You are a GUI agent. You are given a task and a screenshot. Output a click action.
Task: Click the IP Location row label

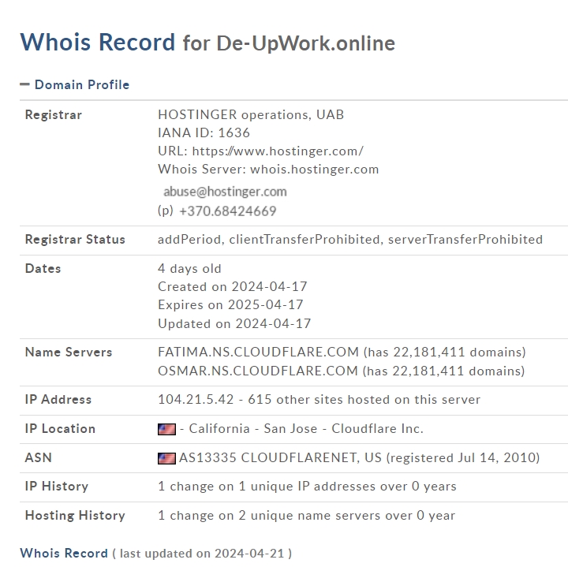pyautogui.click(x=60, y=429)
